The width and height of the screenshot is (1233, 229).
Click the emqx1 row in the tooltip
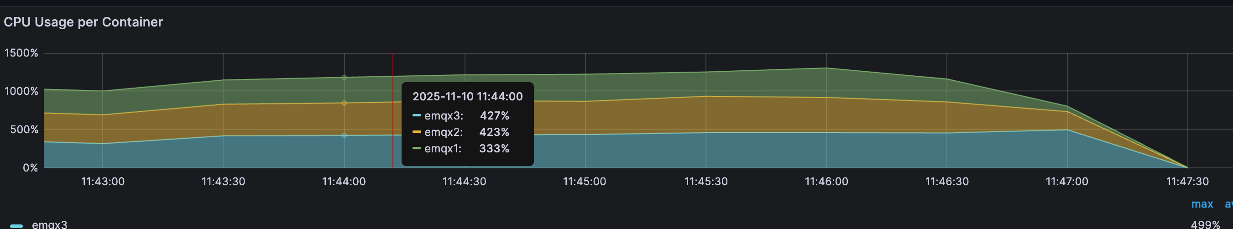460,149
